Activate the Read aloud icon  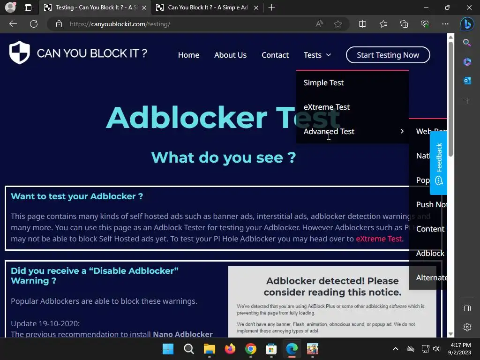(x=319, y=24)
